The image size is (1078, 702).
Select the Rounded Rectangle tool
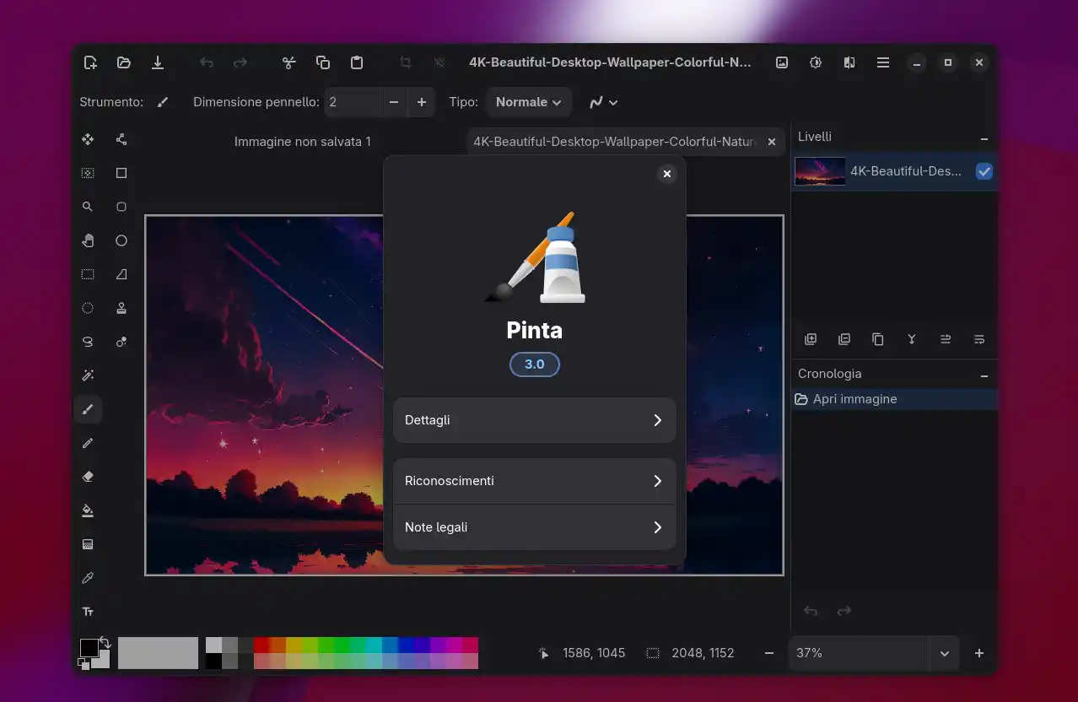121,207
